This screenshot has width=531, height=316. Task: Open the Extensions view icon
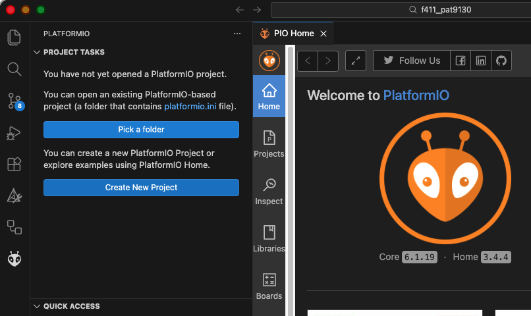[x=14, y=164]
